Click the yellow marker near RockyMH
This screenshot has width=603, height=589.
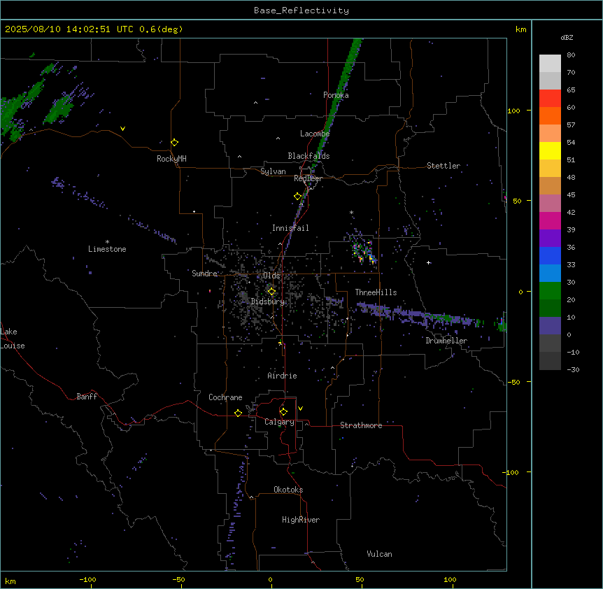[175, 143]
